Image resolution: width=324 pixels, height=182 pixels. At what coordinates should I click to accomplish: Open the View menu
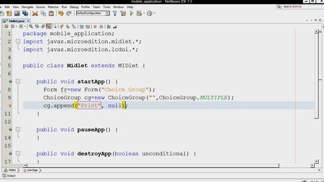16,7
